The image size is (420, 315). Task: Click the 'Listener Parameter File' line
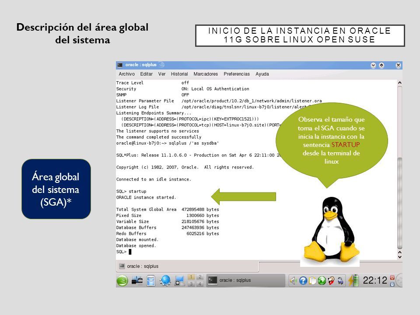click(219, 101)
